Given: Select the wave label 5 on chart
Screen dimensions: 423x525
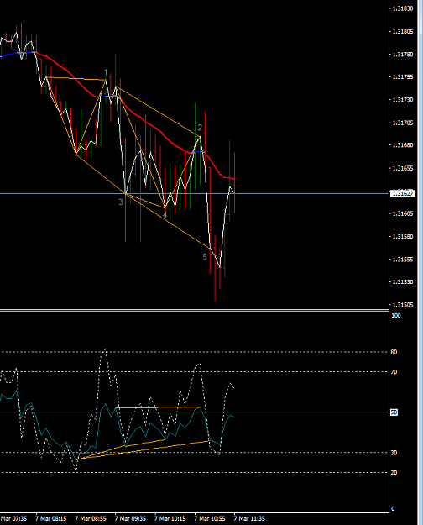Looking at the screenshot, I should click(205, 257).
